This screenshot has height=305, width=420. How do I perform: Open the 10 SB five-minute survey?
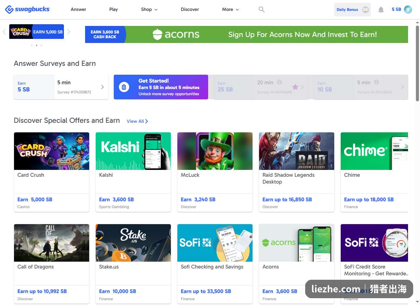click(361, 87)
